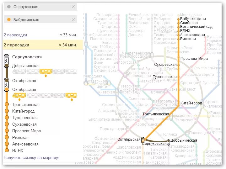Click the Добрынинская station marker on the map
The height and width of the screenshot is (169, 226).
click(x=168, y=142)
